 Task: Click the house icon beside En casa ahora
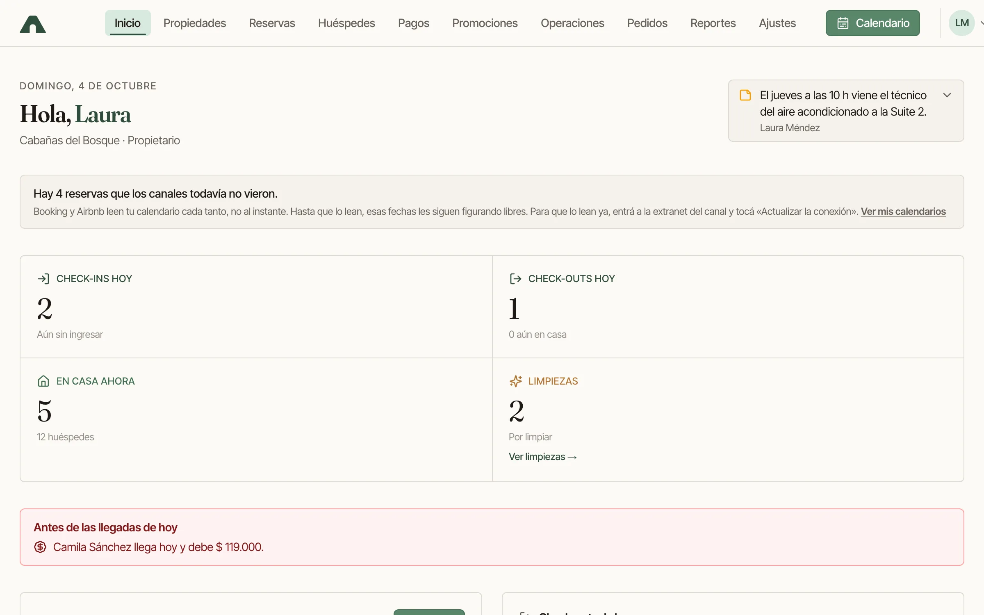click(x=43, y=381)
